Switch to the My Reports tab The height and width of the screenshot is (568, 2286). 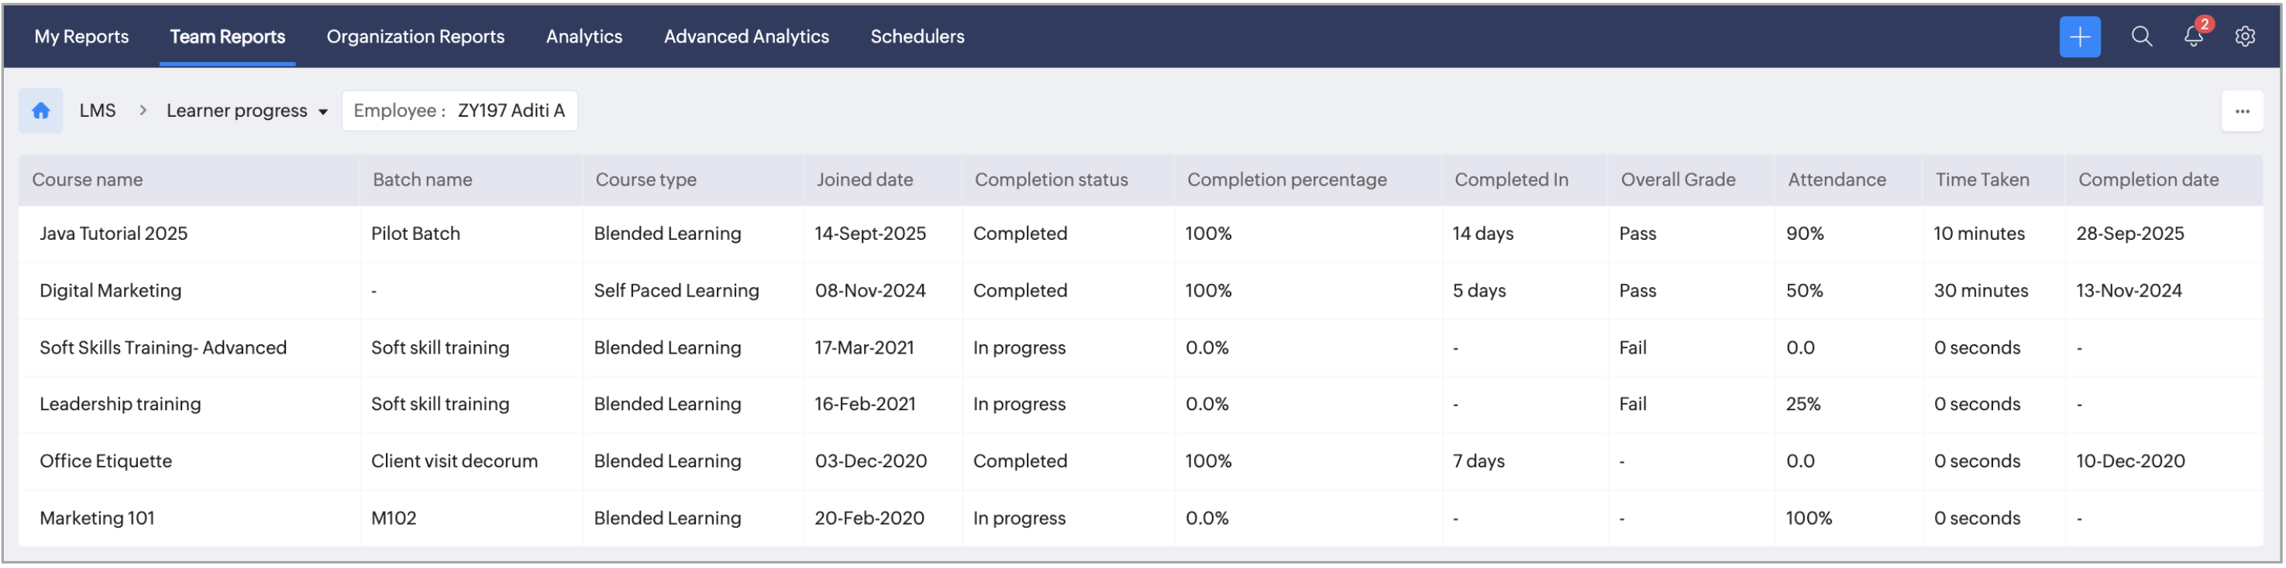click(x=81, y=37)
